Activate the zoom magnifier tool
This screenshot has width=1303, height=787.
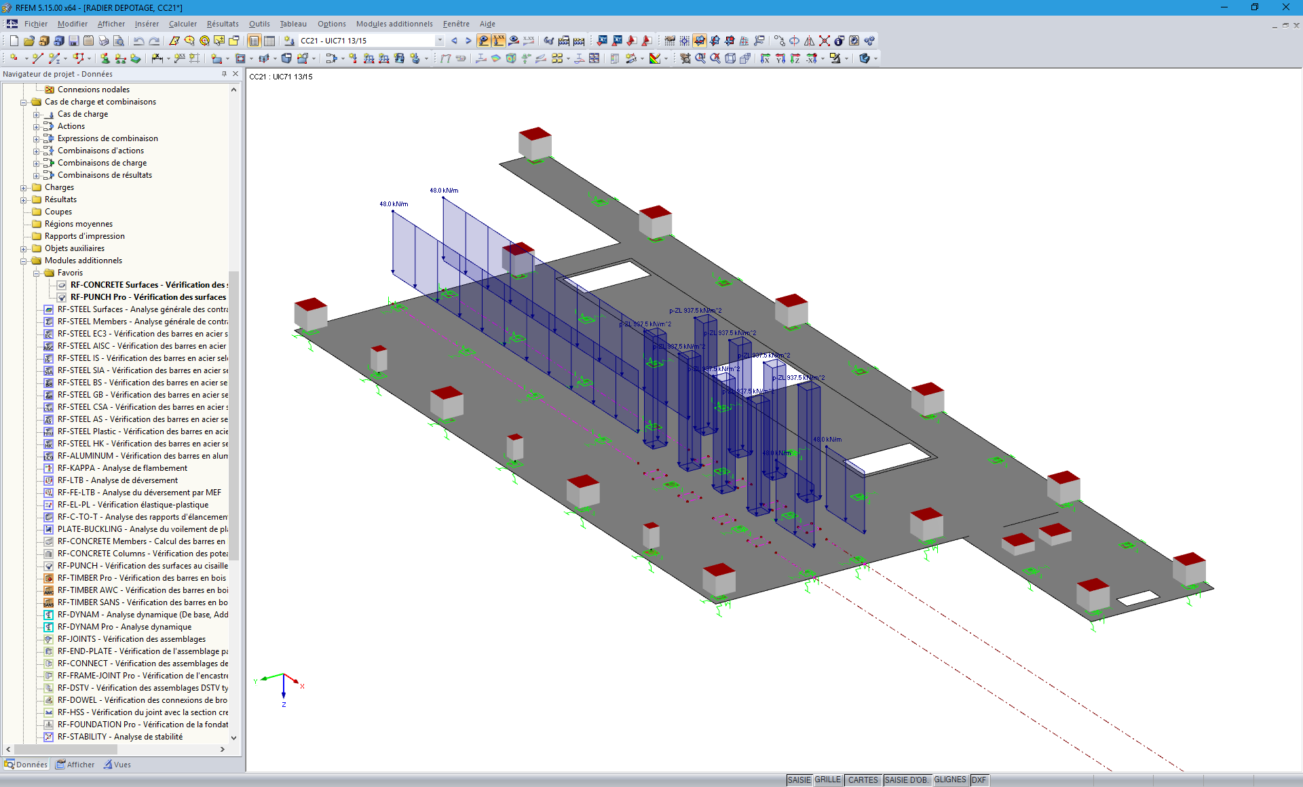(x=701, y=58)
